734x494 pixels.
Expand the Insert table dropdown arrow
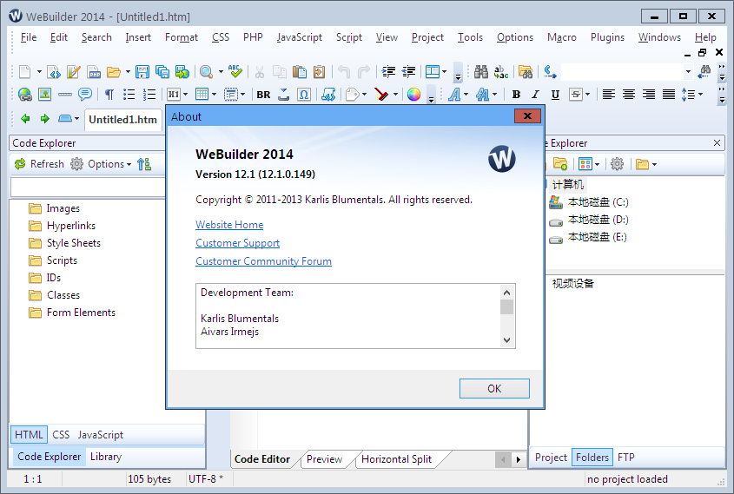[x=215, y=95]
